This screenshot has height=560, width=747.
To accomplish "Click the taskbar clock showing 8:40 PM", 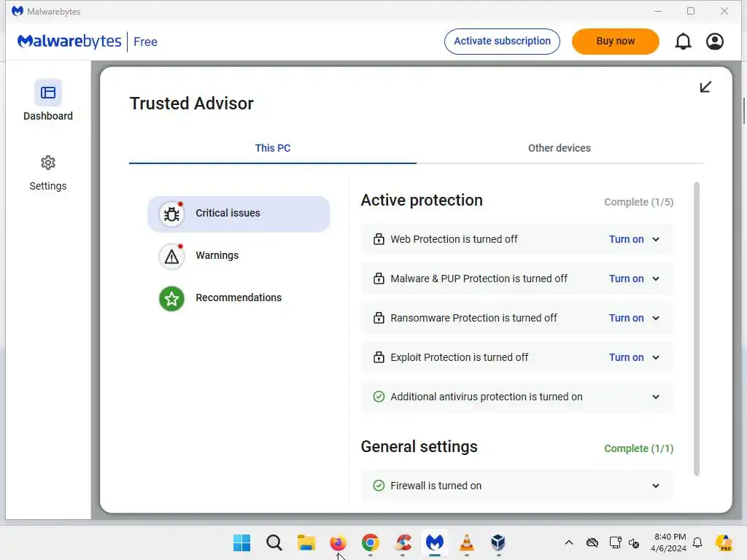I will (670, 542).
